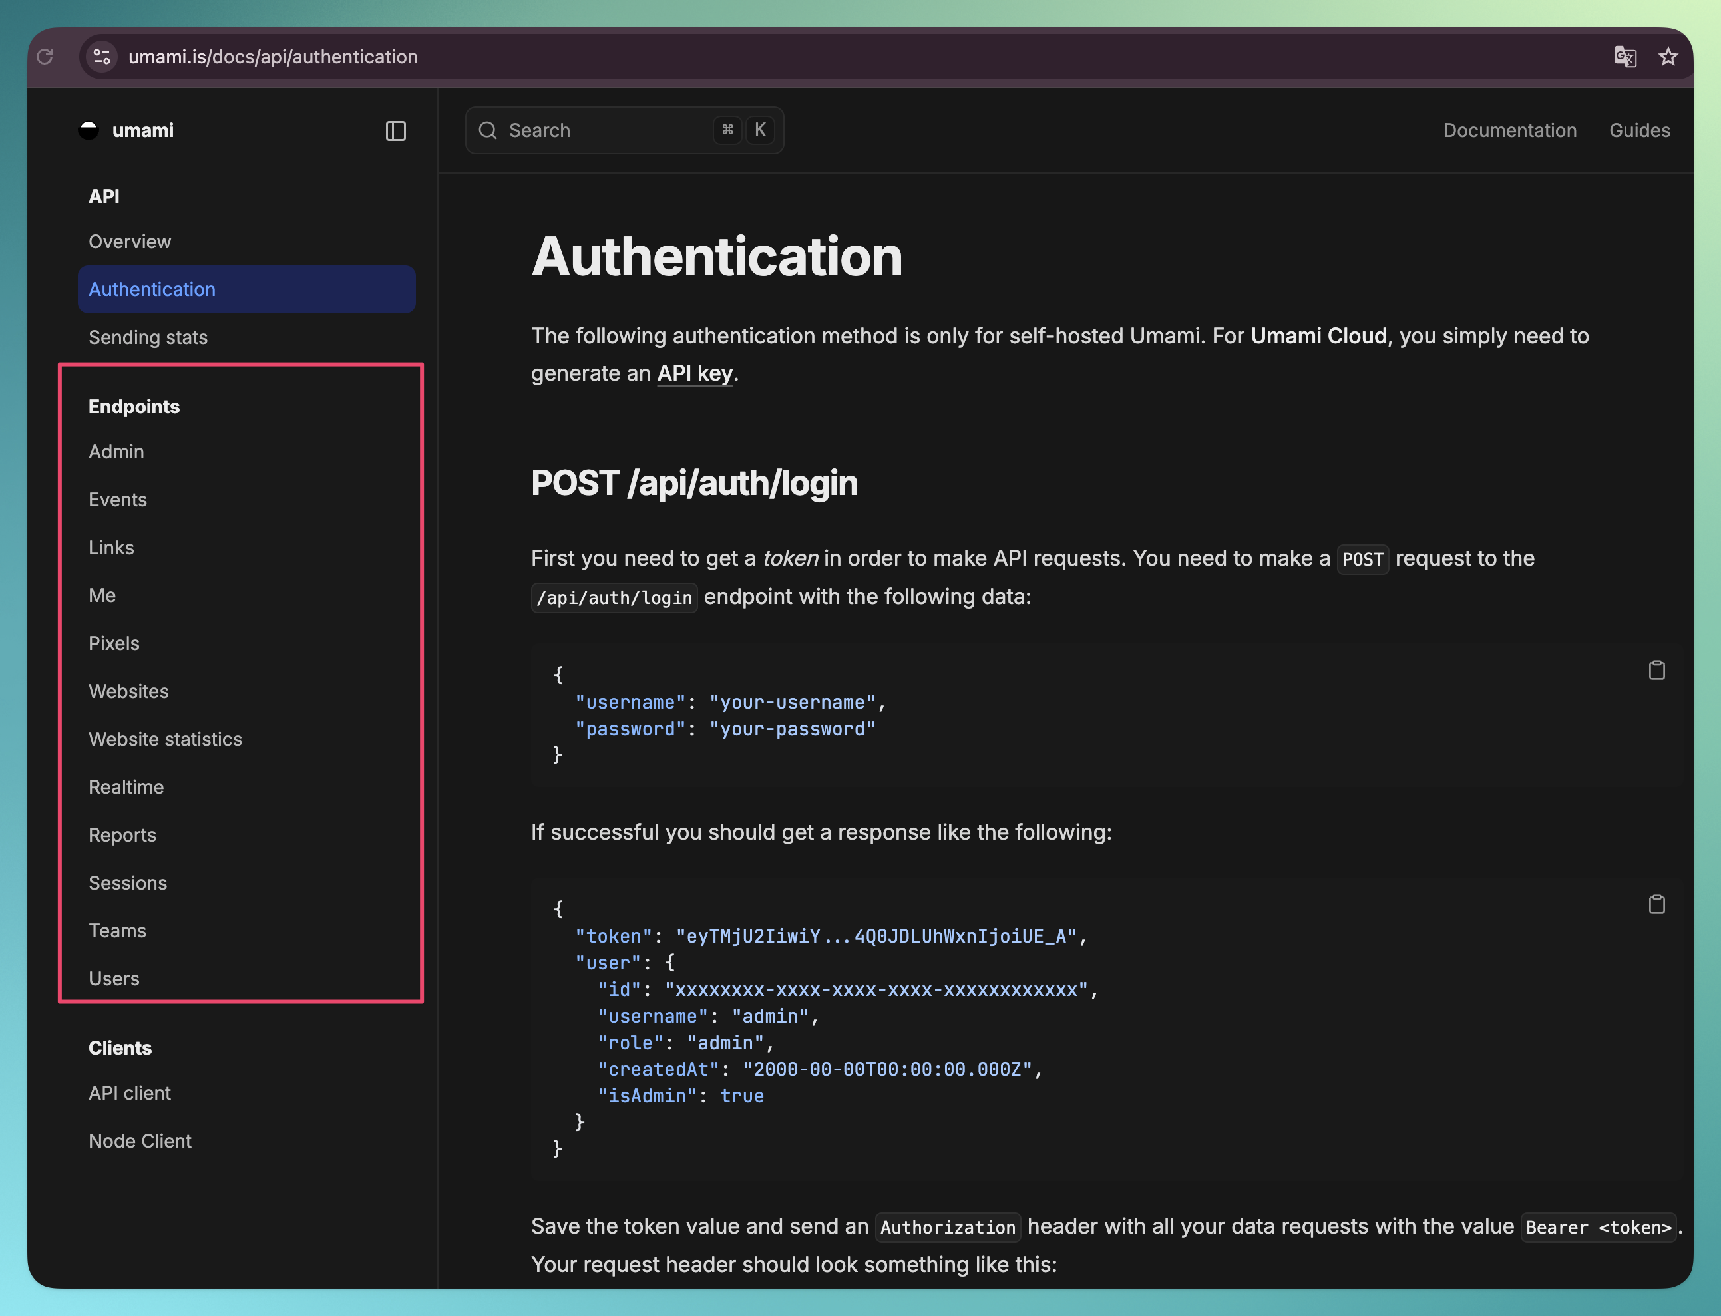
Task: Open the Documentation nav tab
Action: tap(1509, 131)
